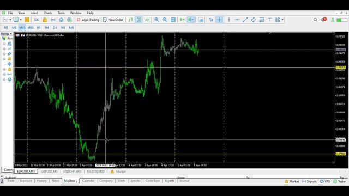The height and width of the screenshot is (196, 349).
Task: Open the Charts menu
Action: point(47,13)
